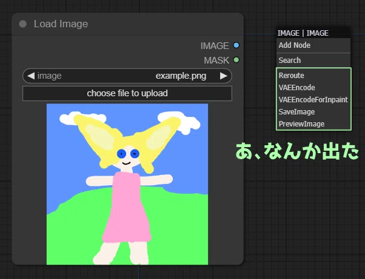Select VAEEncodeForInpaint from the node list
The image size is (365, 279).
point(313,100)
